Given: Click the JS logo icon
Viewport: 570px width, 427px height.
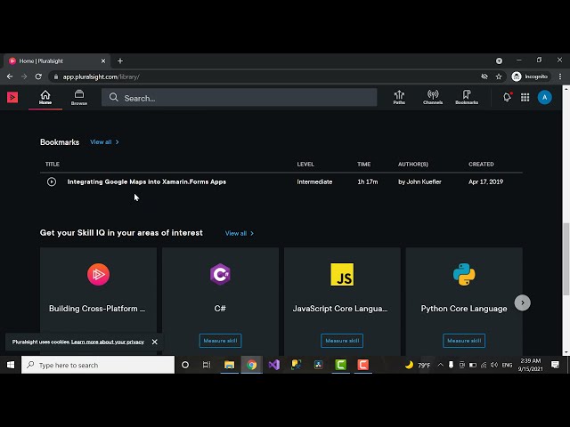Looking at the screenshot, I should click(x=342, y=275).
